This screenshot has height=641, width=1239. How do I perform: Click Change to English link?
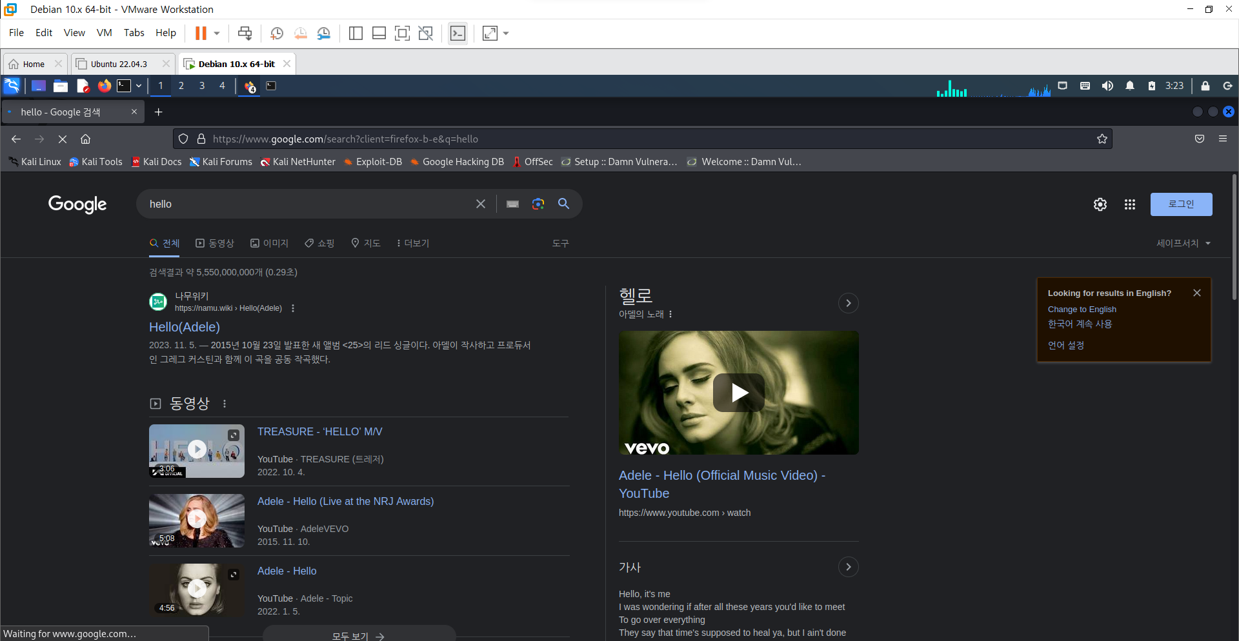[x=1082, y=310]
